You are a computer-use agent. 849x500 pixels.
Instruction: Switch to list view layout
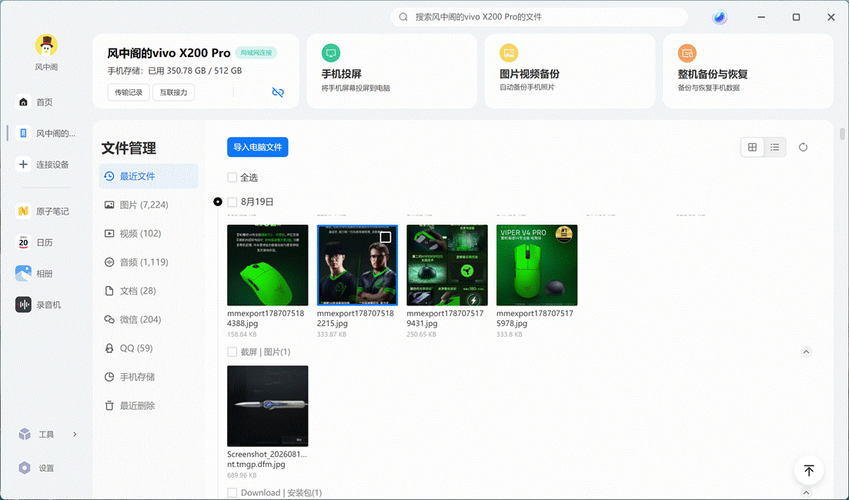(775, 147)
